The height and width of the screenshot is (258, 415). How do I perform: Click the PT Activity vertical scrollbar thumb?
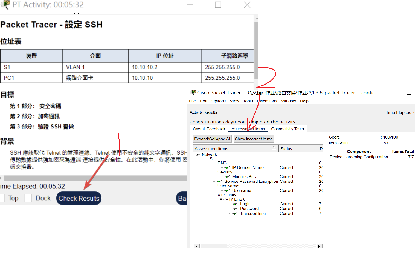(x=256, y=50)
